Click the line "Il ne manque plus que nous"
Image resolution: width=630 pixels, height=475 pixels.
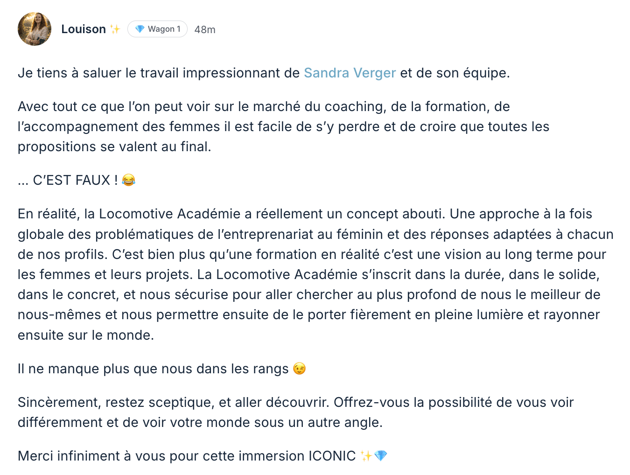pos(153,369)
